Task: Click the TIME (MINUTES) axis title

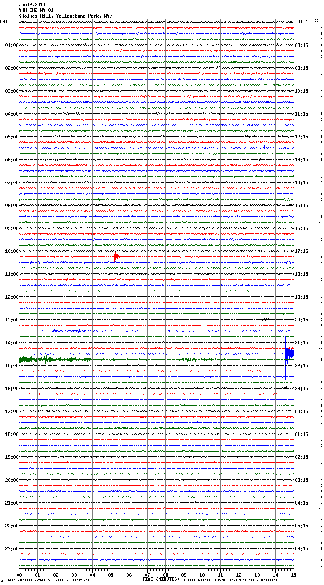Action: coord(161,579)
